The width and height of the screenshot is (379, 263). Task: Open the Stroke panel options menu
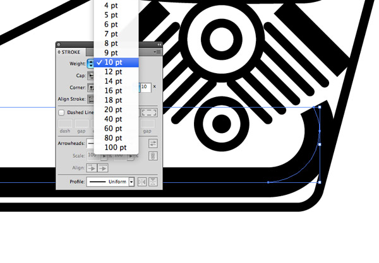(x=157, y=52)
